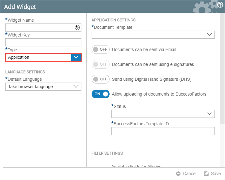Select the Application value in Type field
Screen dimensions: 225x180
pyautogui.click(x=19, y=57)
